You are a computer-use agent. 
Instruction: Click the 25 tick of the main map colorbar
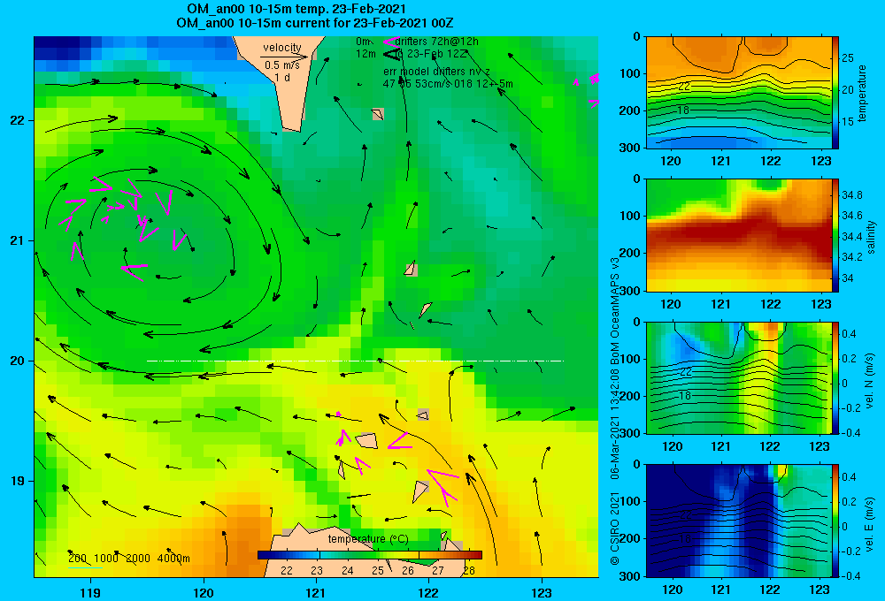[378, 571]
